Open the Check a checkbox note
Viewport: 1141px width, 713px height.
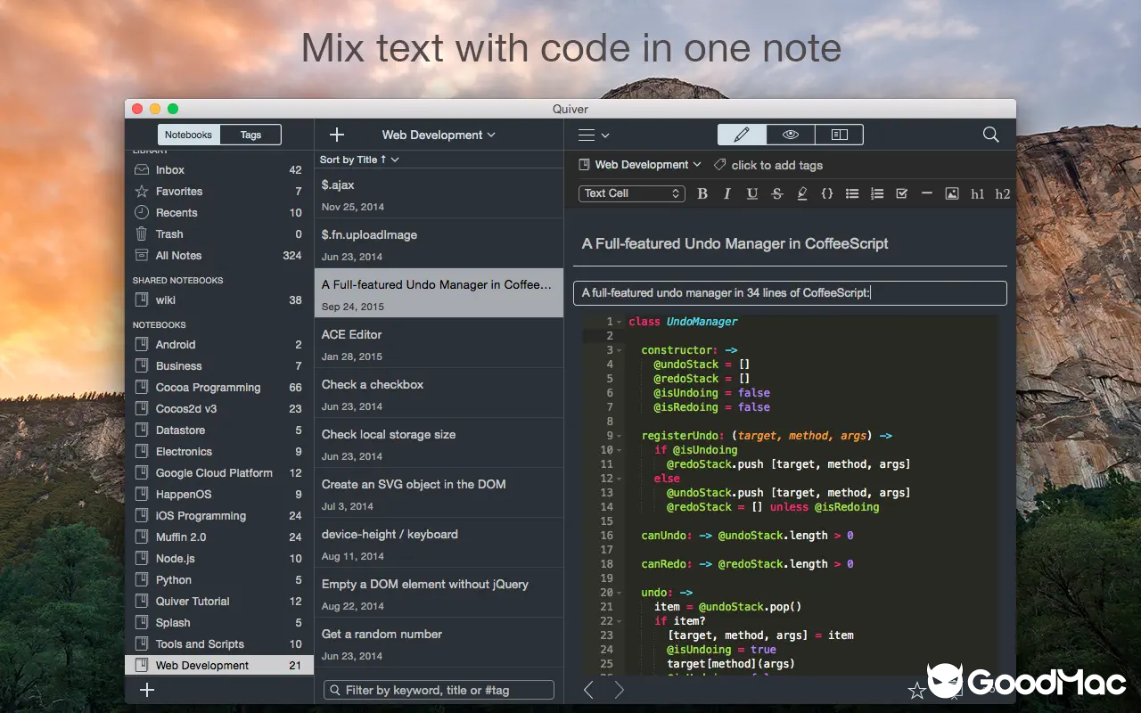(439, 394)
